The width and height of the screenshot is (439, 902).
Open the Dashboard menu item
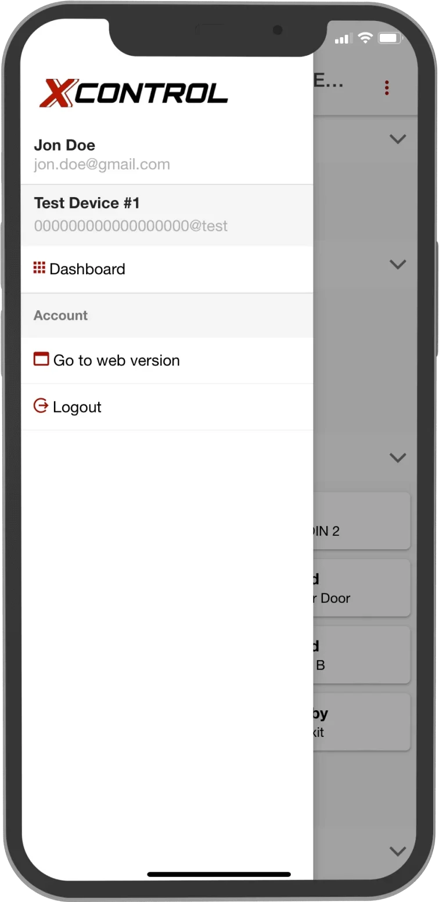click(167, 269)
